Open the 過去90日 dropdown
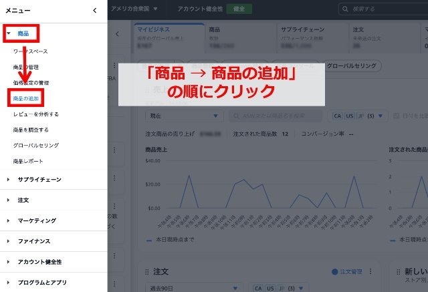Screen dimensions: 428x292 pos(193,288)
